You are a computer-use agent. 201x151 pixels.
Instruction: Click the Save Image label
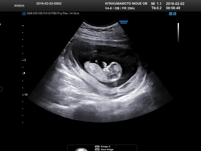click(x=107, y=150)
